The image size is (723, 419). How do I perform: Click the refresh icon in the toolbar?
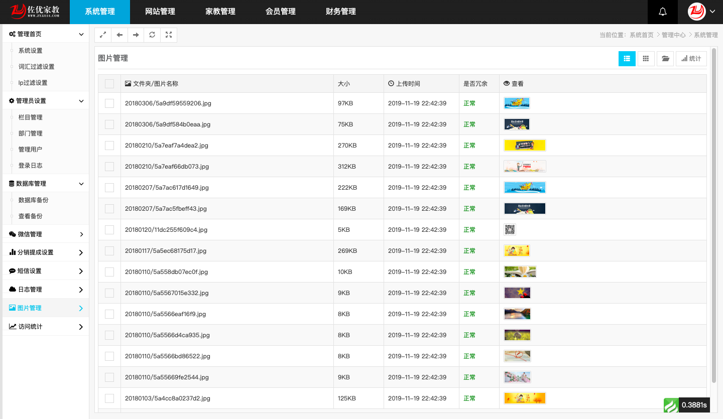[x=152, y=35]
